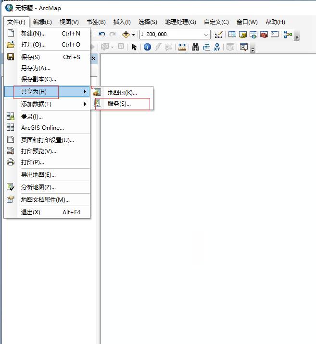The image size is (316, 344).
Task: Open the ModelBuilder window icon
Action: point(288,35)
